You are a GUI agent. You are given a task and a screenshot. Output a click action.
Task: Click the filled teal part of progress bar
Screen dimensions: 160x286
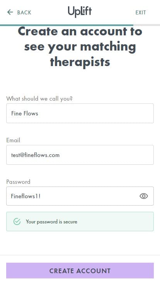pyautogui.click(x=66, y=25)
